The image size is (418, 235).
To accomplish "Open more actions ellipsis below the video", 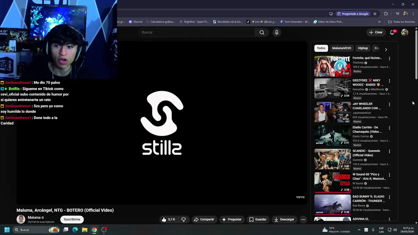I will pos(303,219).
